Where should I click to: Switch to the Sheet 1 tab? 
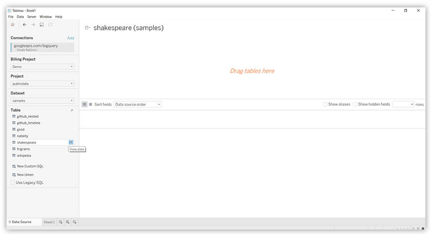[x=49, y=222]
